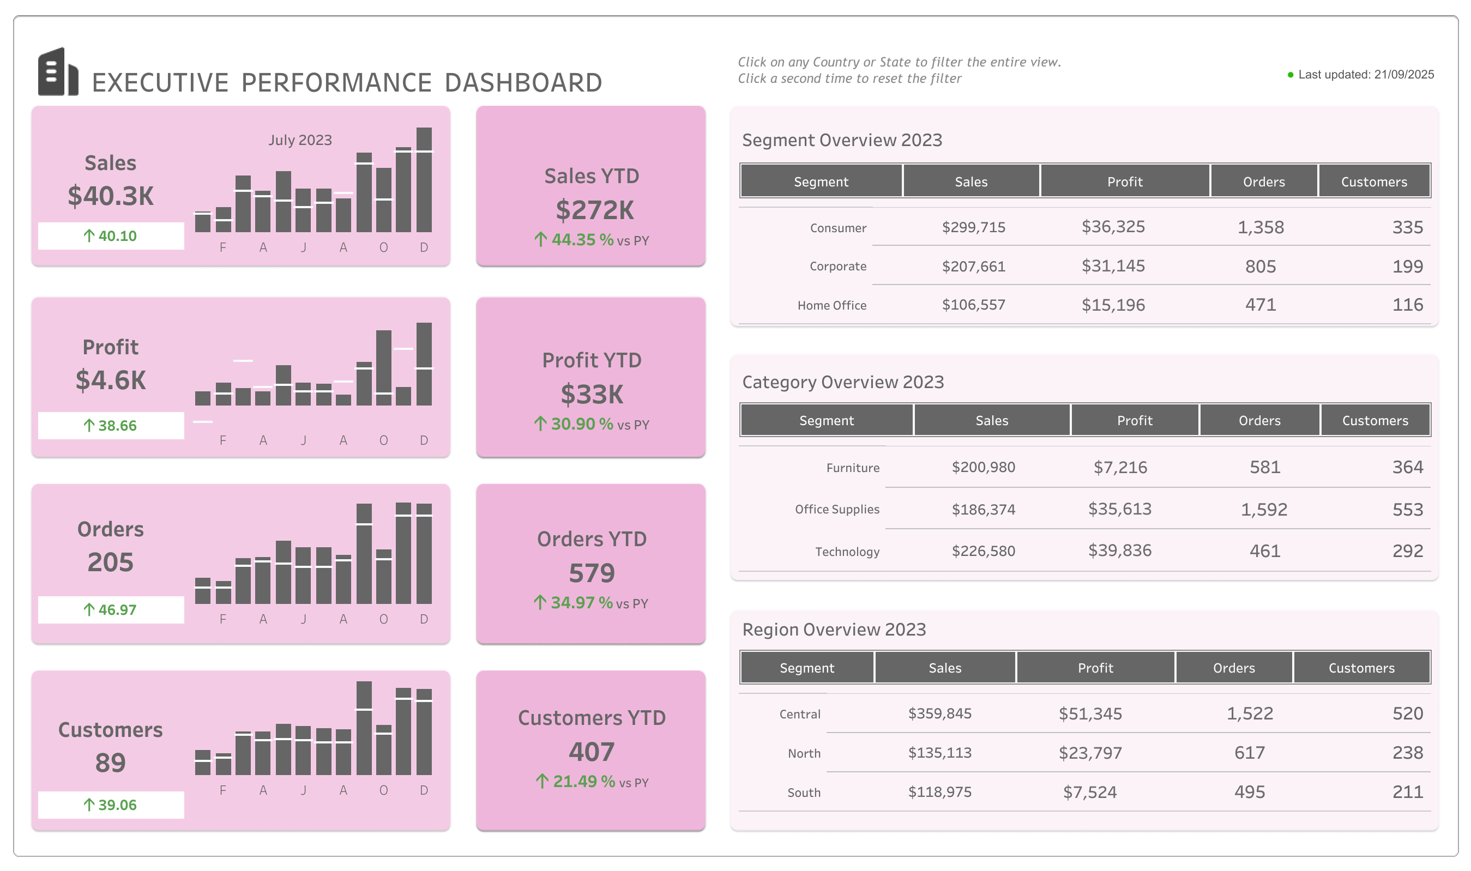This screenshot has height=871, width=1471.
Task: Click the green up arrow beside Sales 40.10
Action: (x=89, y=235)
